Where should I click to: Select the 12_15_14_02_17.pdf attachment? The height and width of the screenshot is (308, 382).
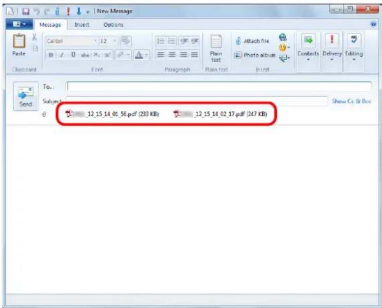pyautogui.click(x=220, y=114)
